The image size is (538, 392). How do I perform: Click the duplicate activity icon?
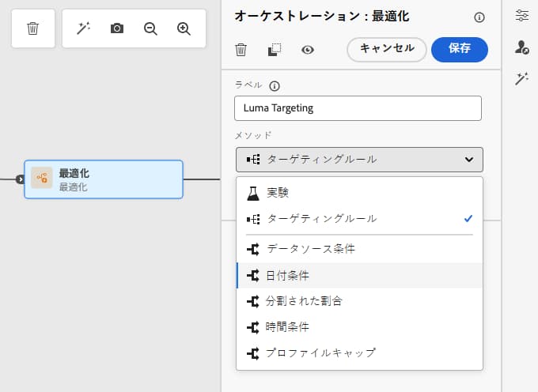[275, 50]
